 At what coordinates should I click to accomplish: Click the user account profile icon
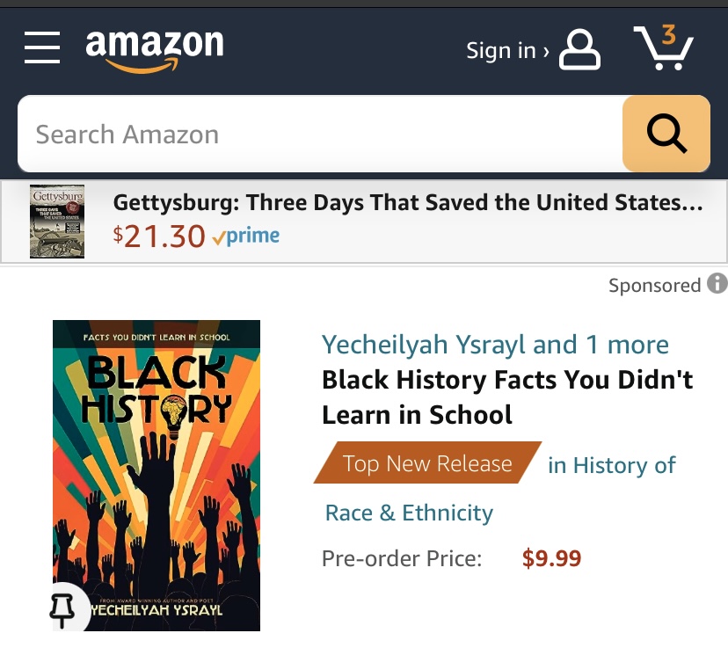[x=580, y=49]
